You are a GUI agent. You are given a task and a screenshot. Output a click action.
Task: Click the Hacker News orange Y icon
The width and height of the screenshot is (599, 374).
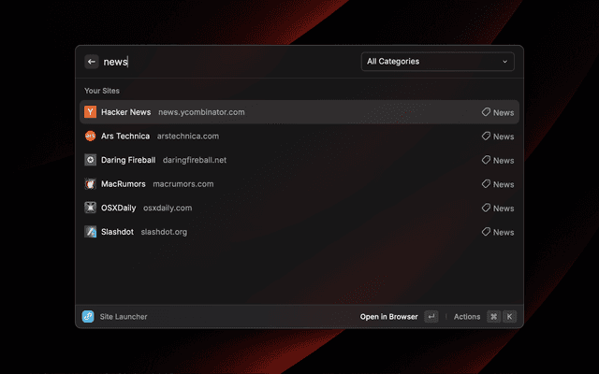[90, 112]
